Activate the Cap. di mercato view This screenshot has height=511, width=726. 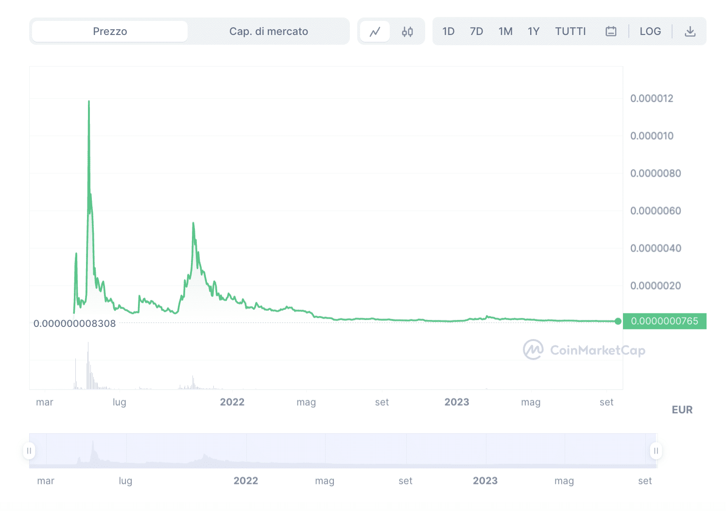pos(268,31)
